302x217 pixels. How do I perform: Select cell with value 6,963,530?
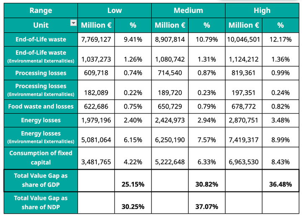point(244,162)
